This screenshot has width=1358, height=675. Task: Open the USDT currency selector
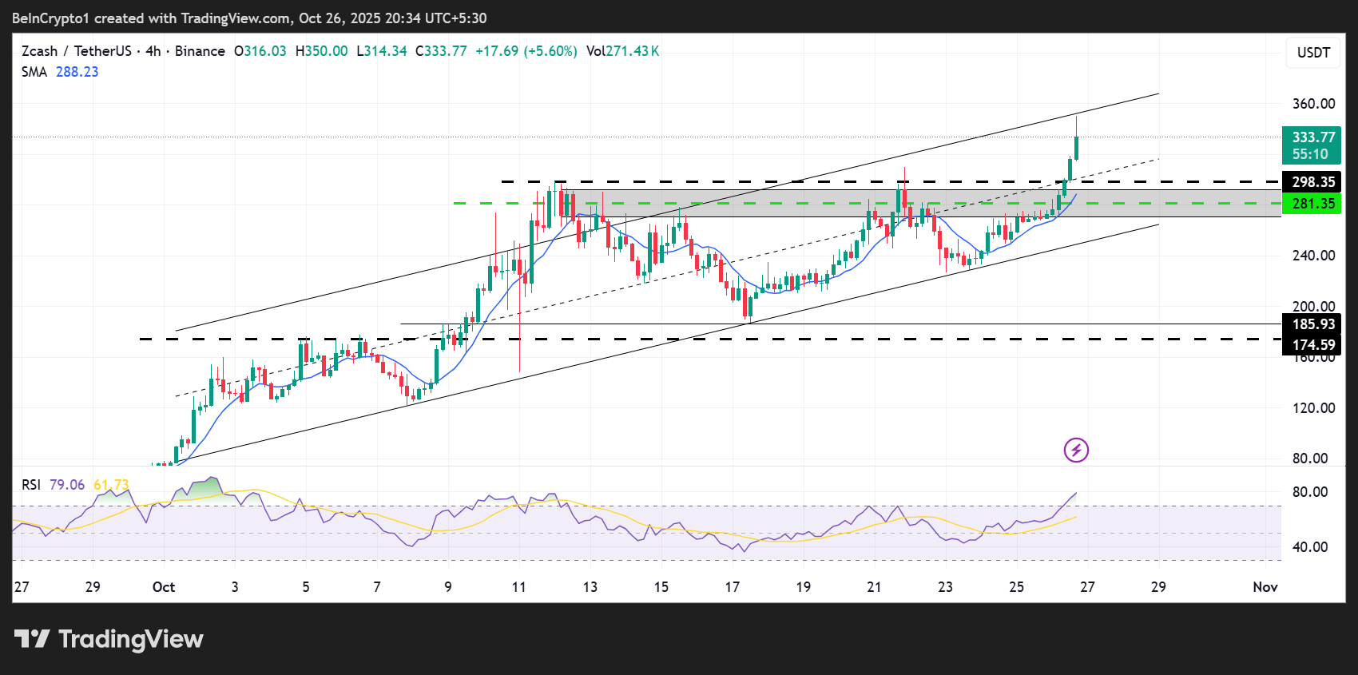point(1313,53)
